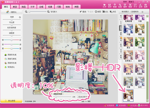Select the 裁剪 crop tool
The width and height of the screenshot is (150, 108).
coord(130,6)
